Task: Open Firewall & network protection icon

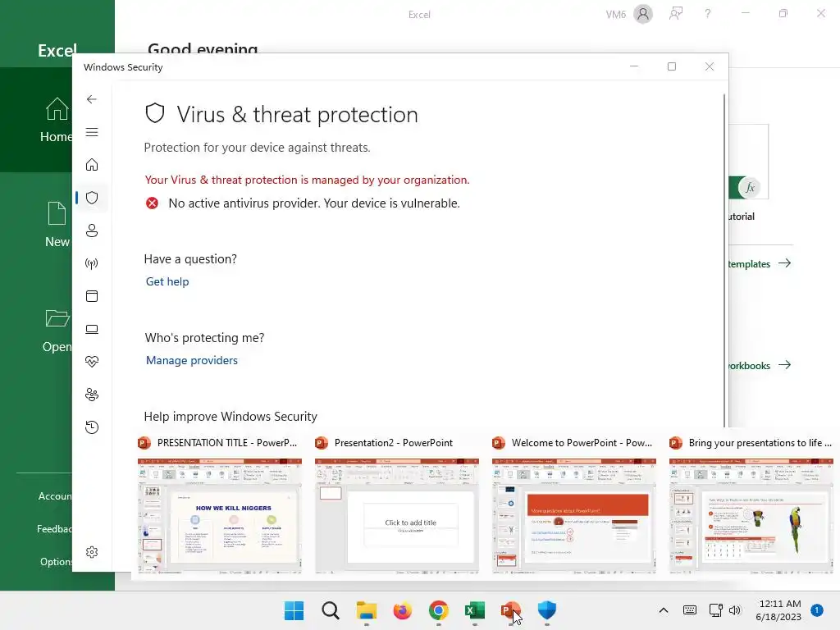Action: (92, 263)
